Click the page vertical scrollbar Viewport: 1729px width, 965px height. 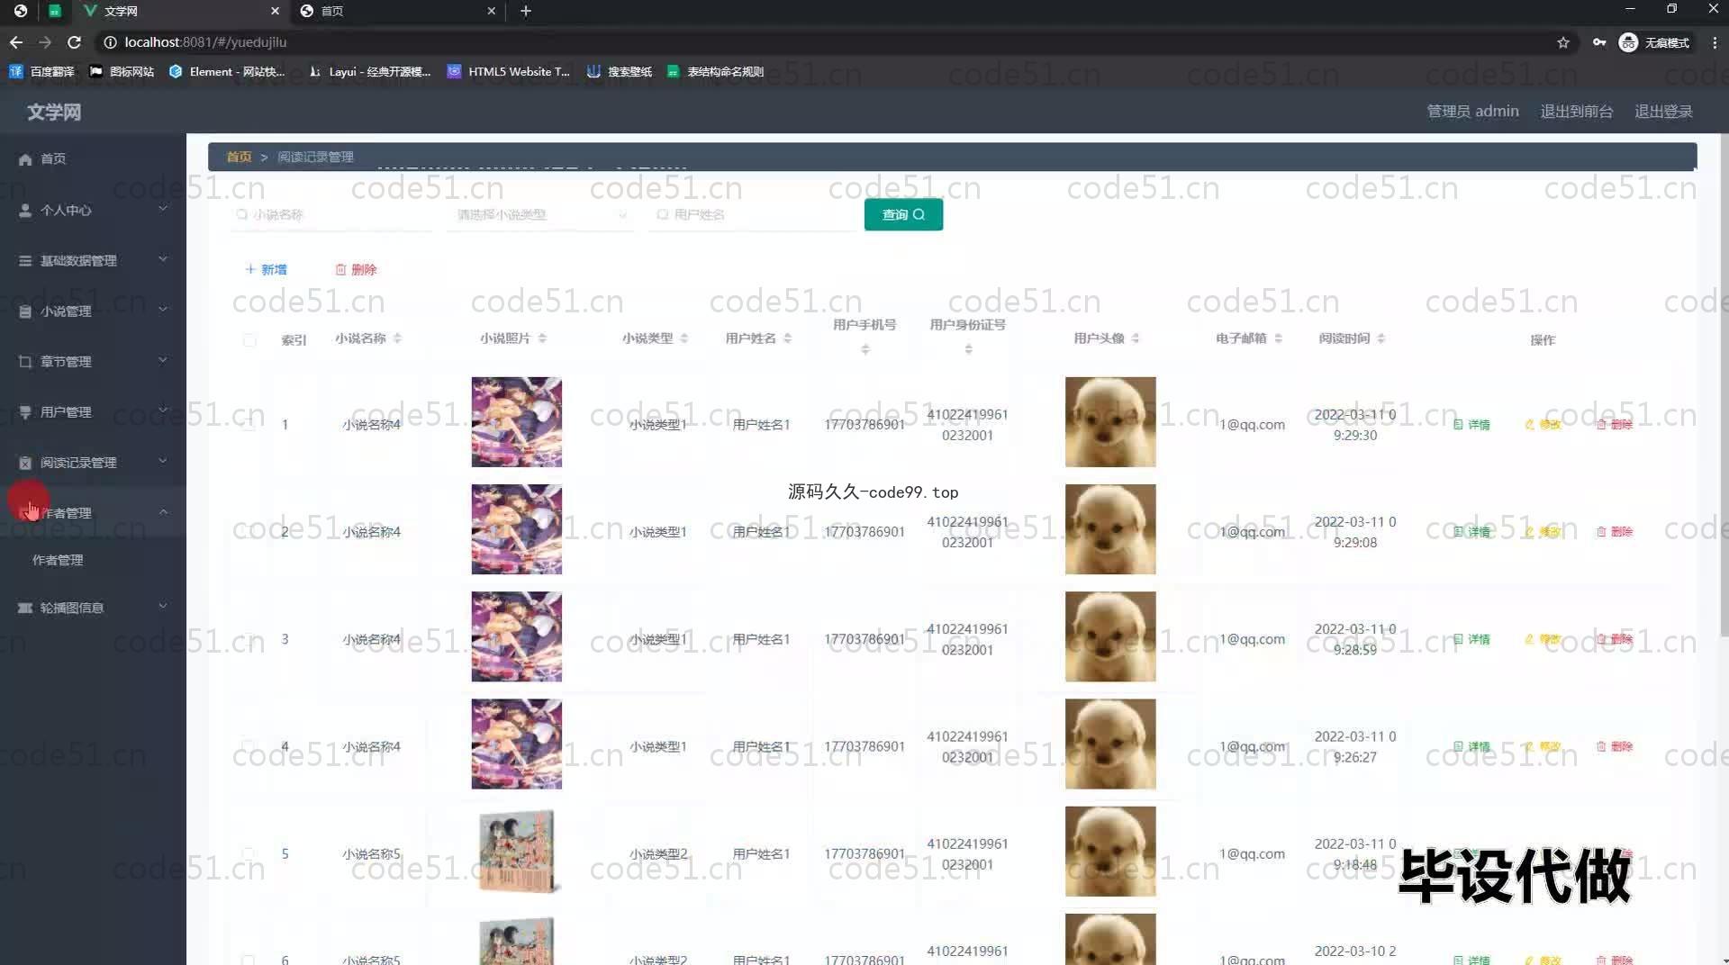[1723, 387]
